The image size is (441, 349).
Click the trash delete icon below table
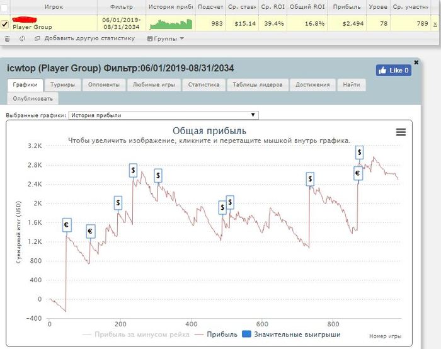[x=8, y=39]
